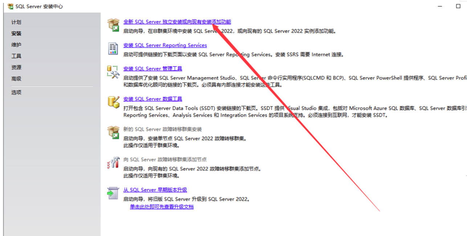The width and height of the screenshot is (467, 236).
Task: Select 维护 in the left sidebar
Action: pyautogui.click(x=16, y=45)
